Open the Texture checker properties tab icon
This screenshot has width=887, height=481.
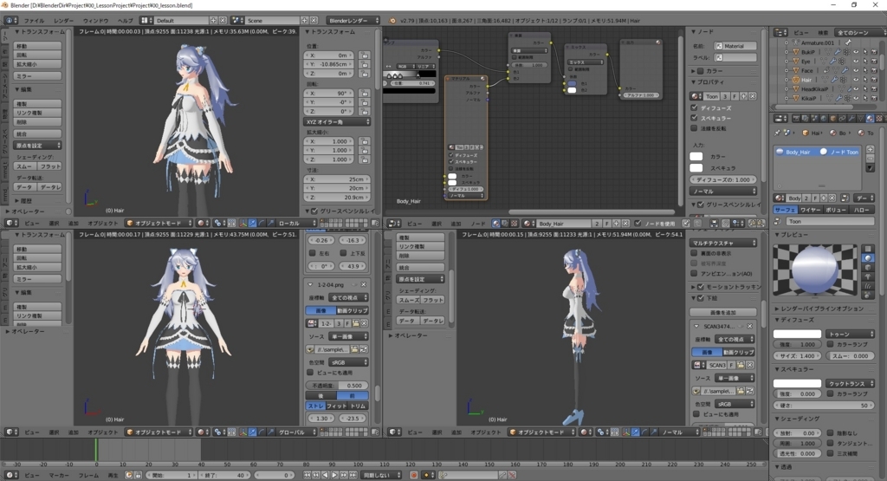[x=879, y=118]
